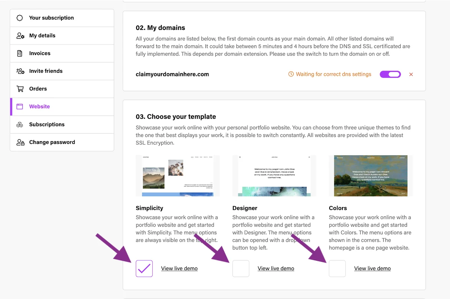
Task: Click the Your subscription badge icon
Action: [20, 18]
